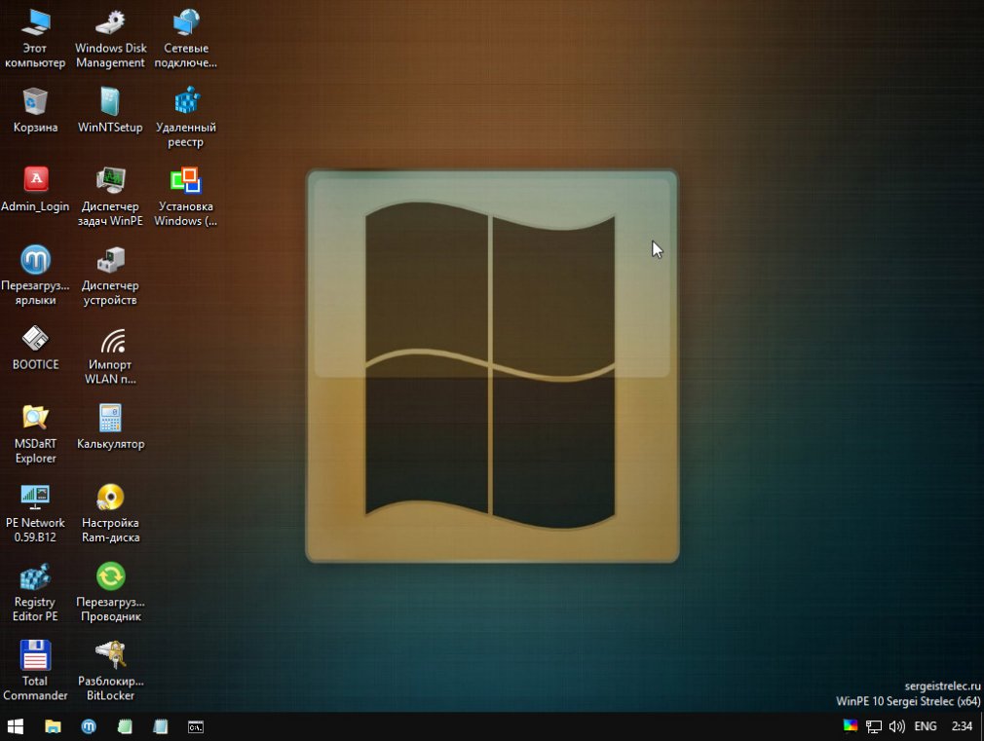
Task: Click the colorful display tray icon
Action: [851, 726]
